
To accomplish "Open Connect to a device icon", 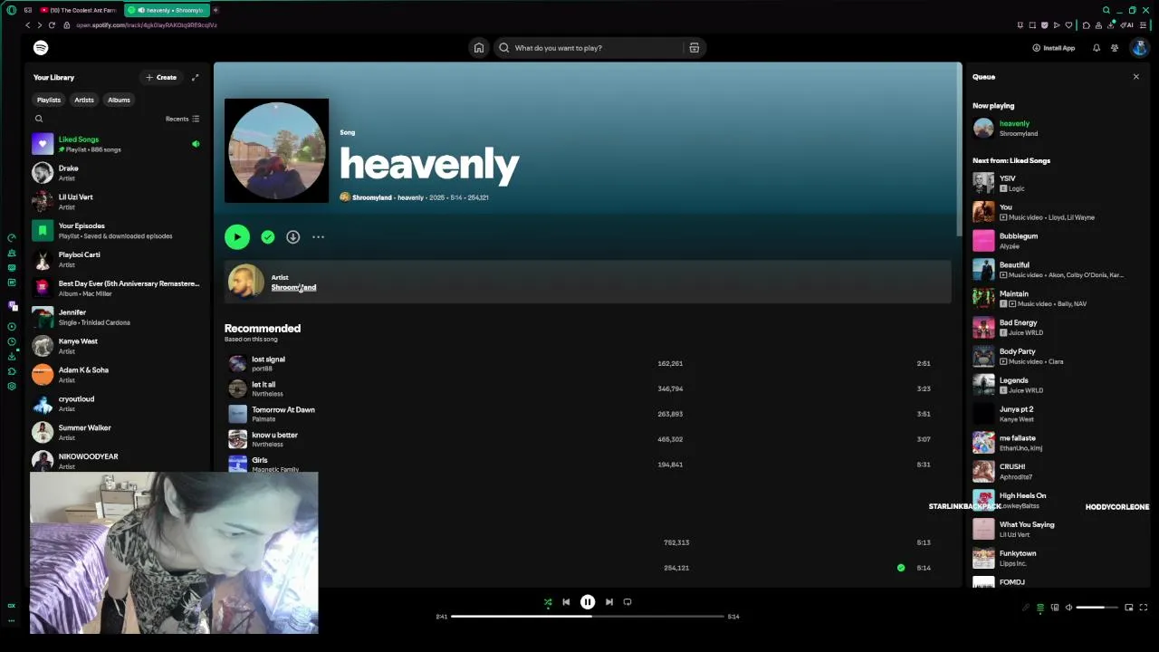I will (1055, 608).
